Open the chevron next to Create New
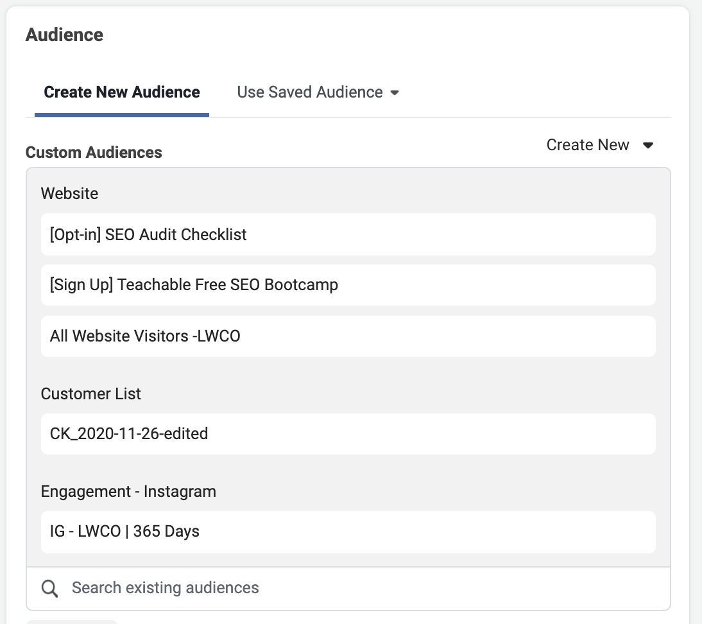 648,145
